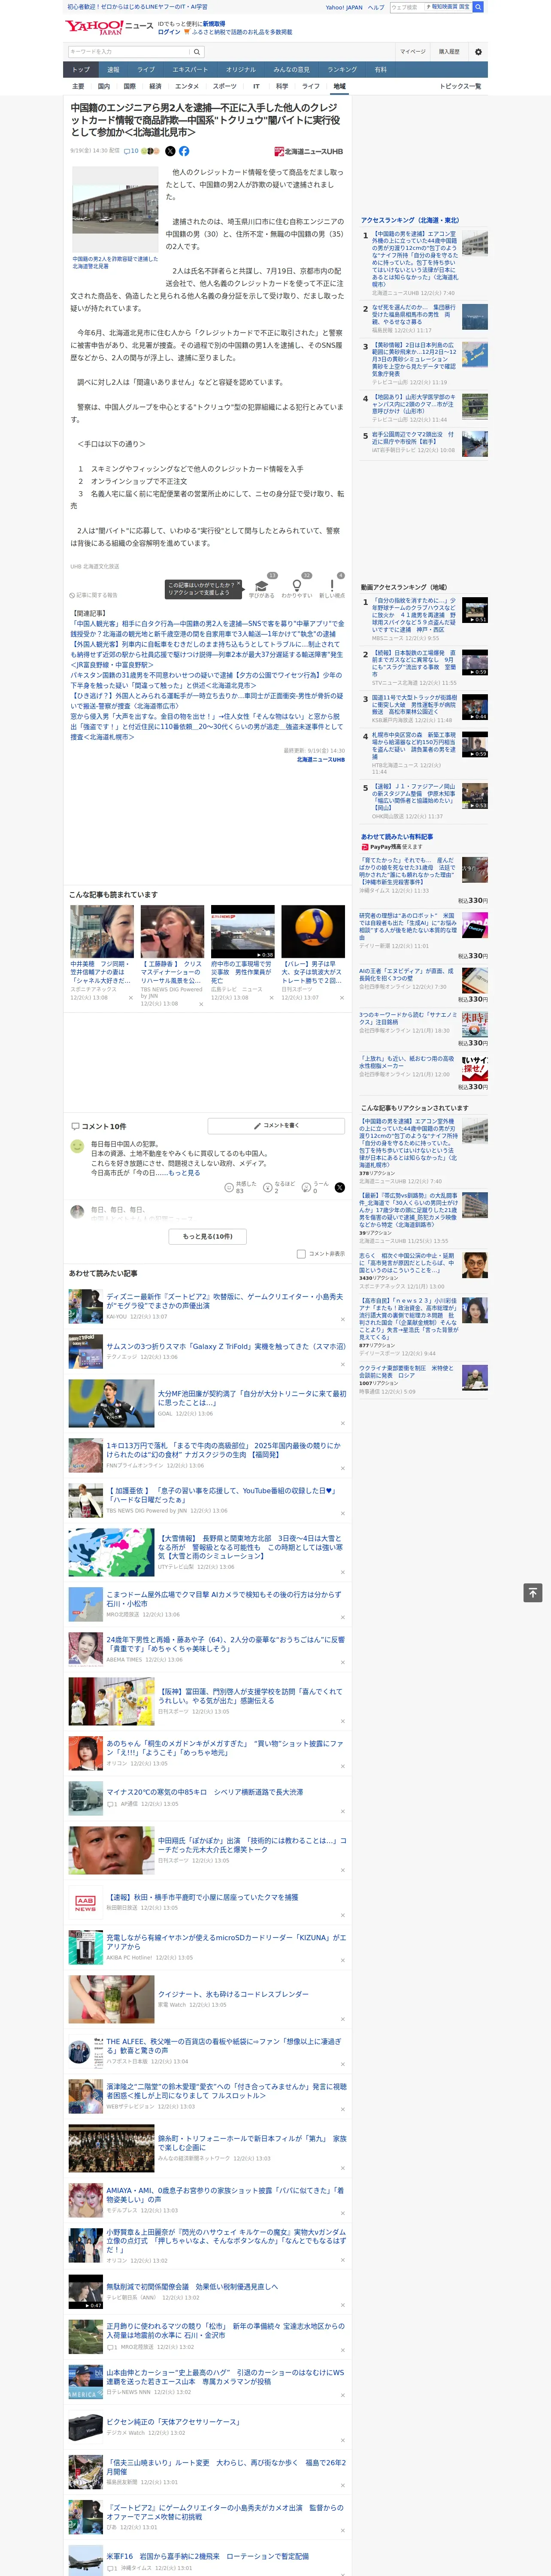Screen dimensions: 551x2576
Task: Open the マイナス20℃ シベリア横断道路 article
Action: (205, 1792)
